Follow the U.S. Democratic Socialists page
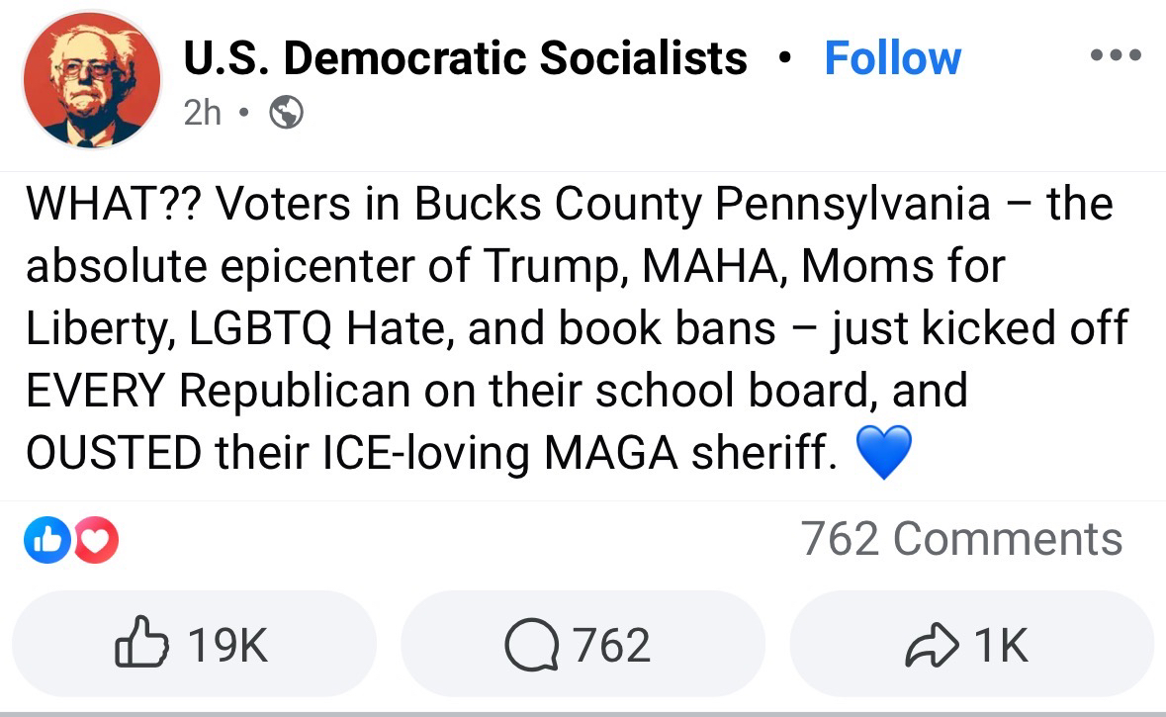This screenshot has height=717, width=1166. point(892,58)
